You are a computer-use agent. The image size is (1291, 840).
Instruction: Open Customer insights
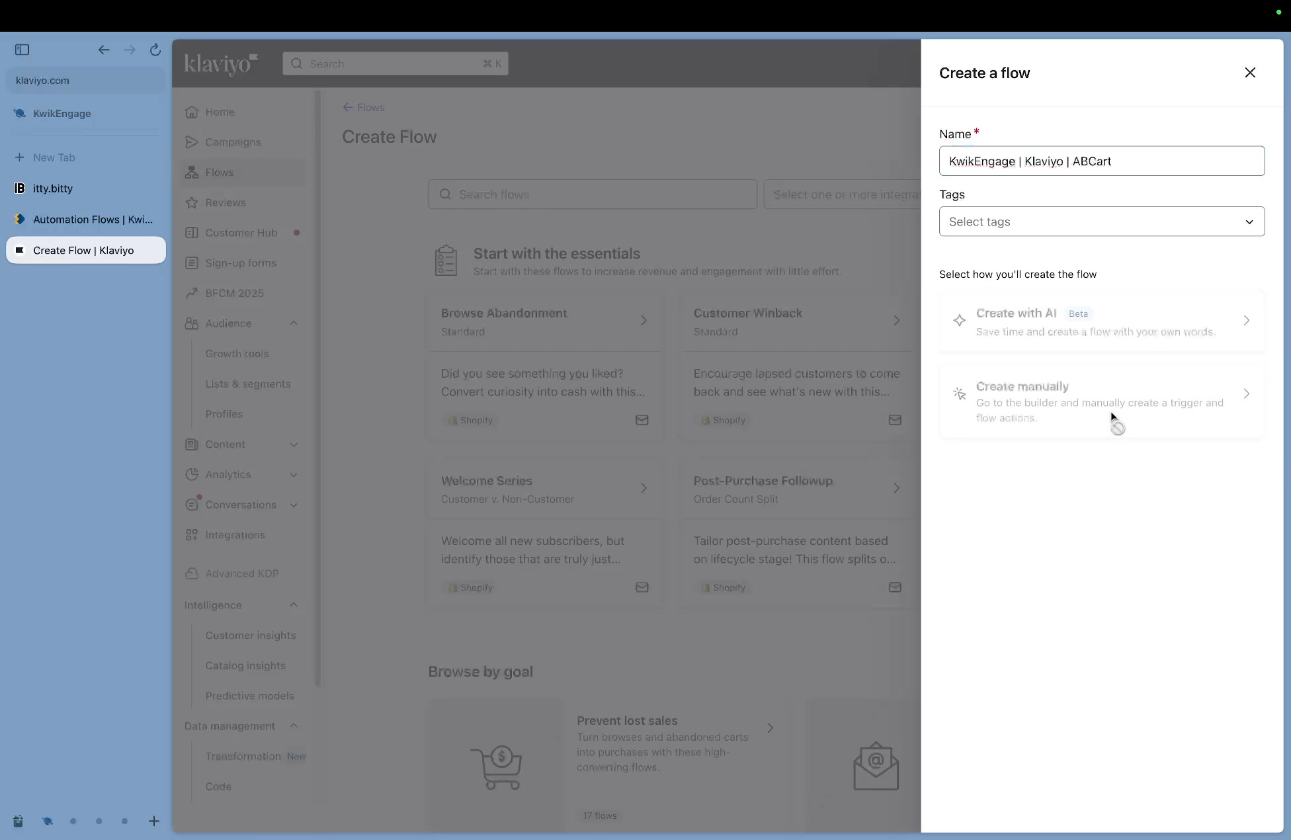(x=251, y=636)
